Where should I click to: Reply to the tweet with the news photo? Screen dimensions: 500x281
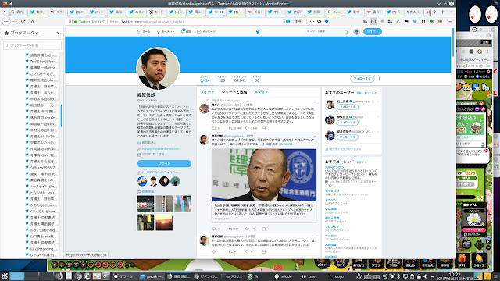click(x=213, y=229)
